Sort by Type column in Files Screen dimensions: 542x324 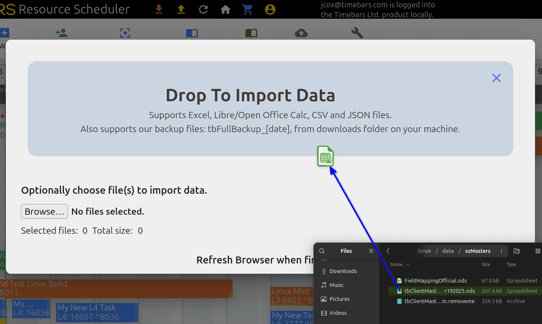coord(512,265)
